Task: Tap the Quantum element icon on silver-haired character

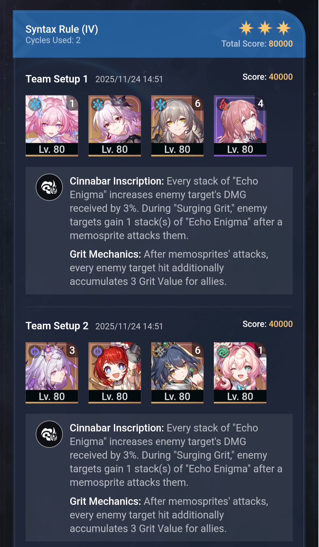Action: click(x=35, y=351)
